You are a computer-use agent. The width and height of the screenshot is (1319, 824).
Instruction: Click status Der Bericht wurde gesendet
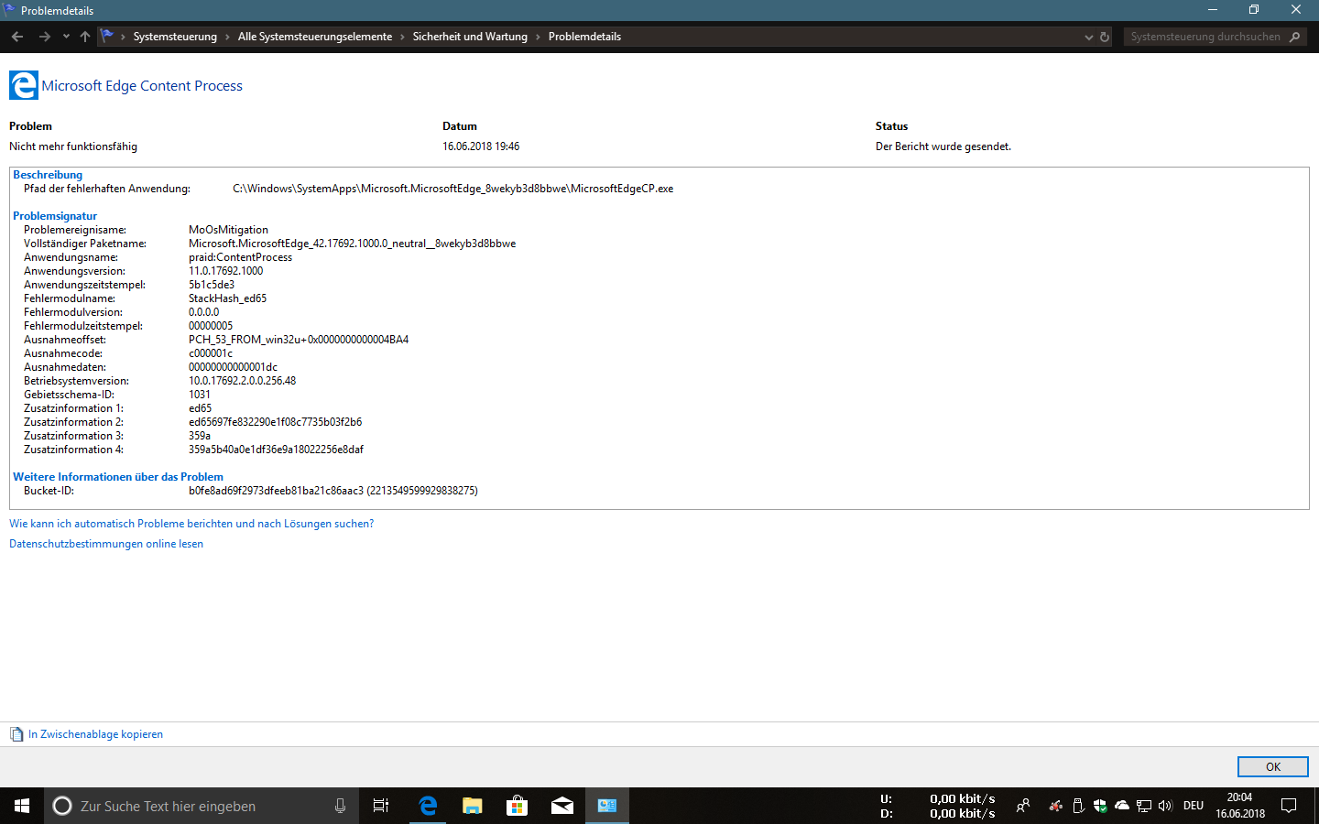tap(943, 146)
